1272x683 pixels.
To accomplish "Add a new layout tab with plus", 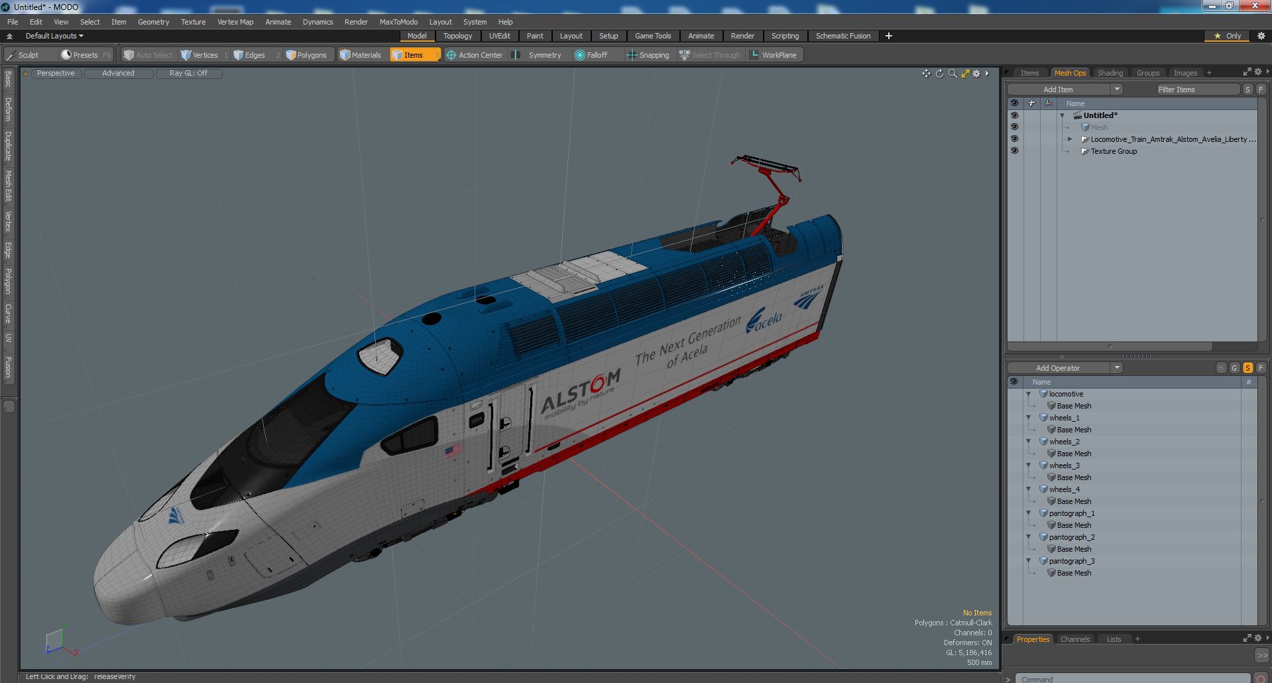I will (889, 36).
